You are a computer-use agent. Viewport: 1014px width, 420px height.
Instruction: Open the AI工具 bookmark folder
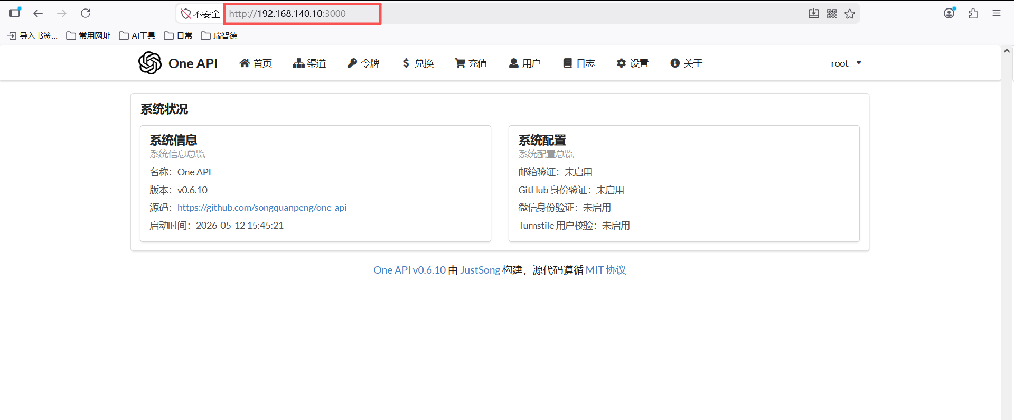pos(137,35)
